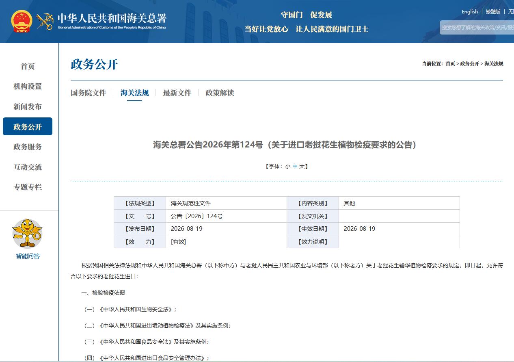Select 政务服务 in the sidebar
Viewport: 514px width, 362px height.
pos(28,147)
